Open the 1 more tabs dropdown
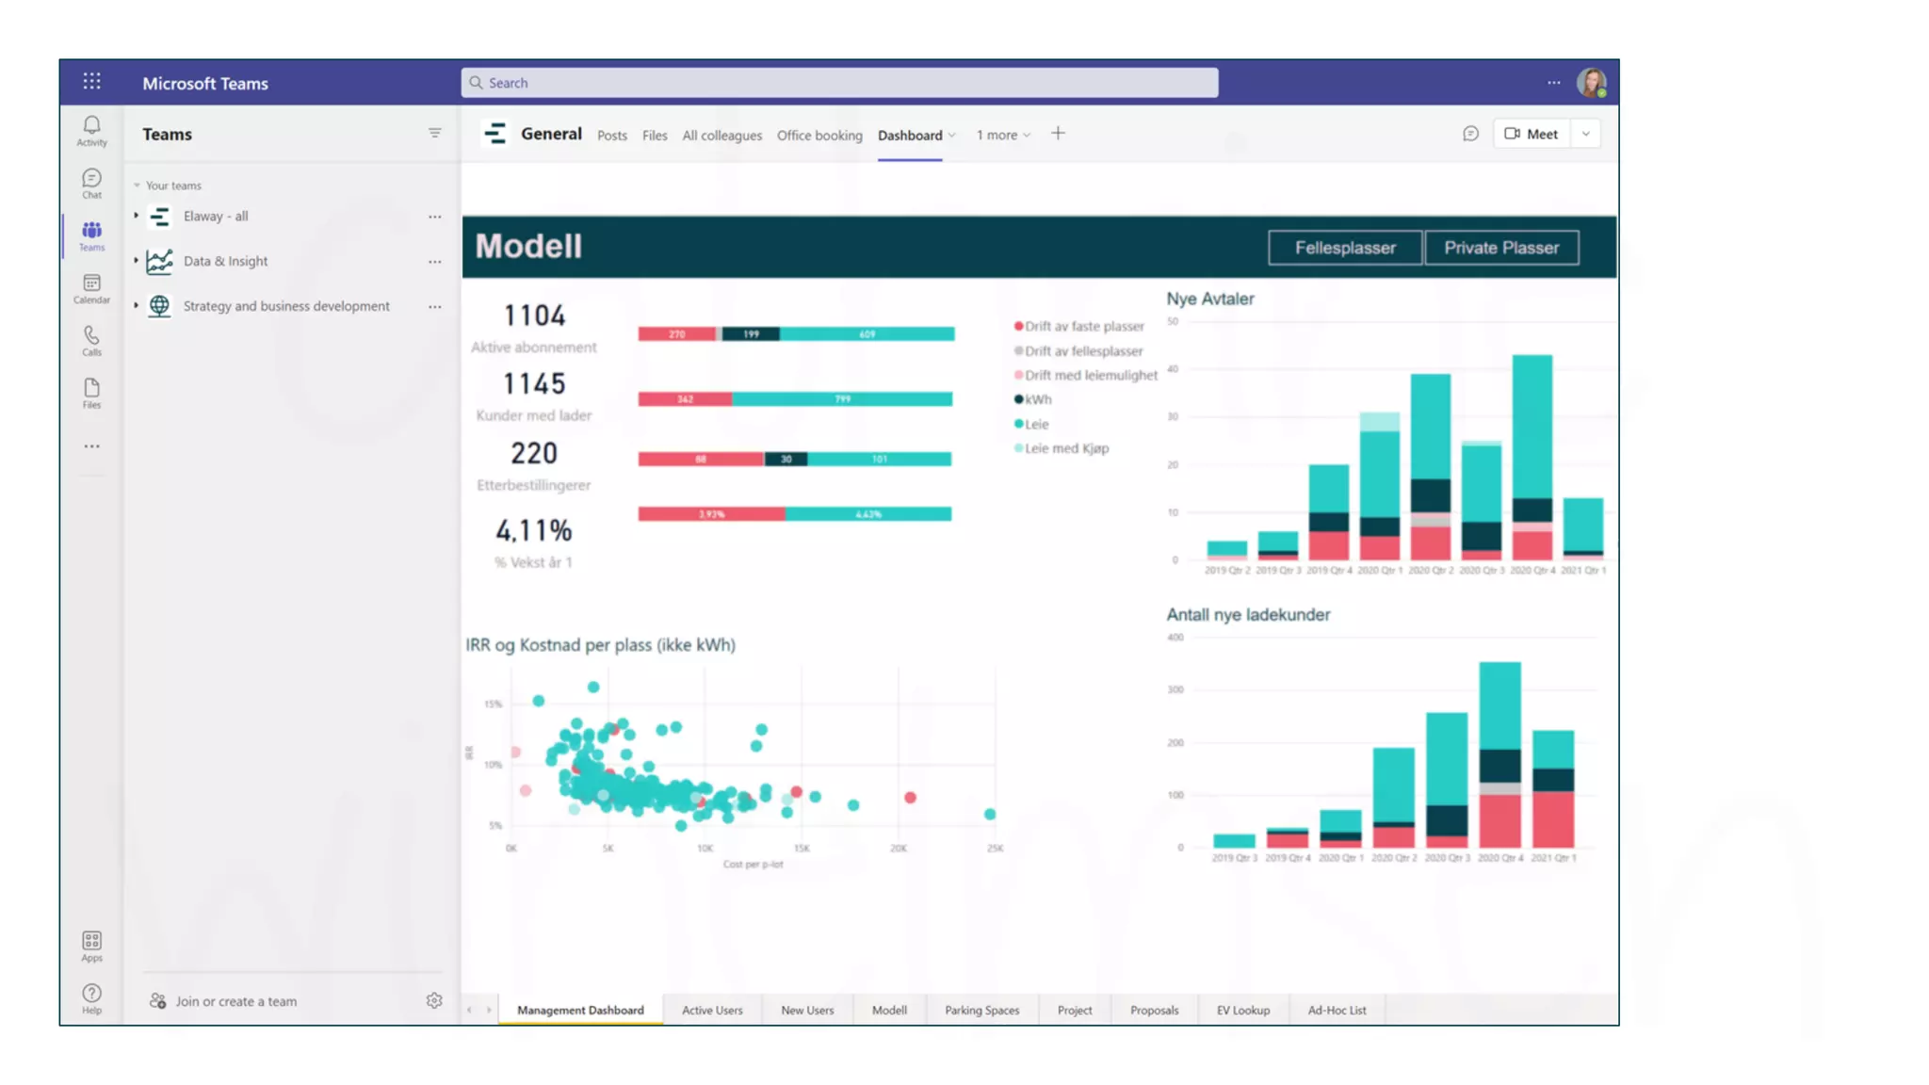 point(1003,135)
